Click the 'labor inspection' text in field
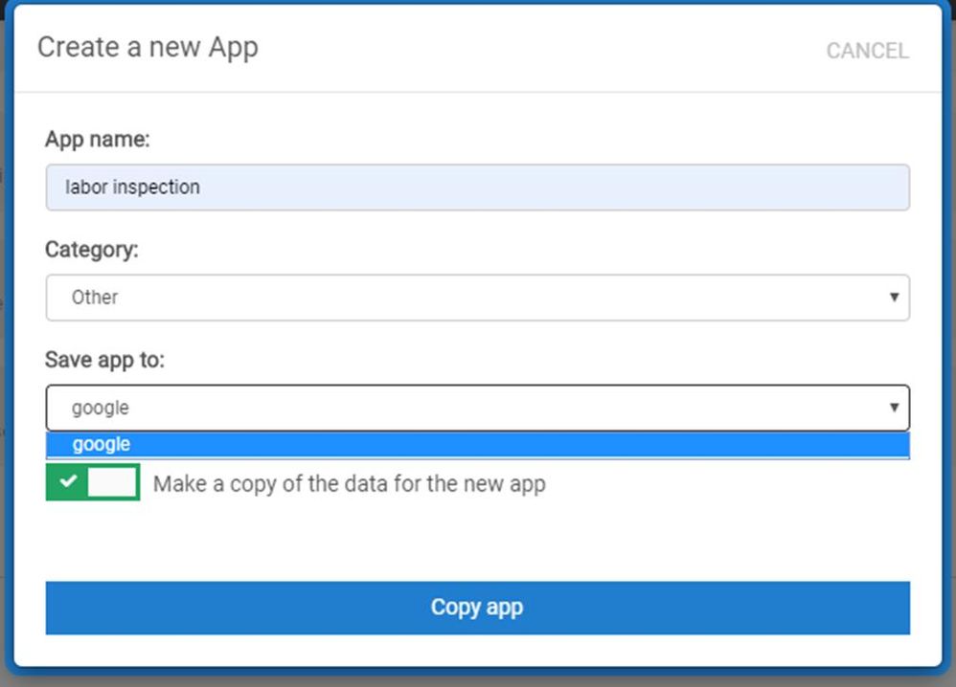Screen dimensions: 956x687 point(132,187)
